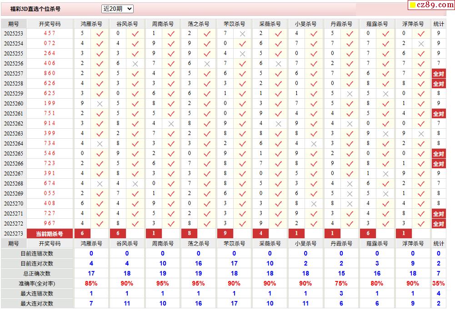Click the red 8 badge under 荡之杀号
This screenshot has width=455, height=311.
189,234
